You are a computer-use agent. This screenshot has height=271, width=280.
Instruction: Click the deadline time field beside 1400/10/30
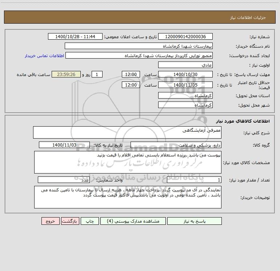pos(131,74)
